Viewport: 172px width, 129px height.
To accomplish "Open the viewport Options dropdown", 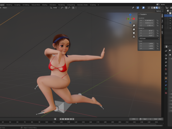I will pyautogui.click(x=159, y=11).
